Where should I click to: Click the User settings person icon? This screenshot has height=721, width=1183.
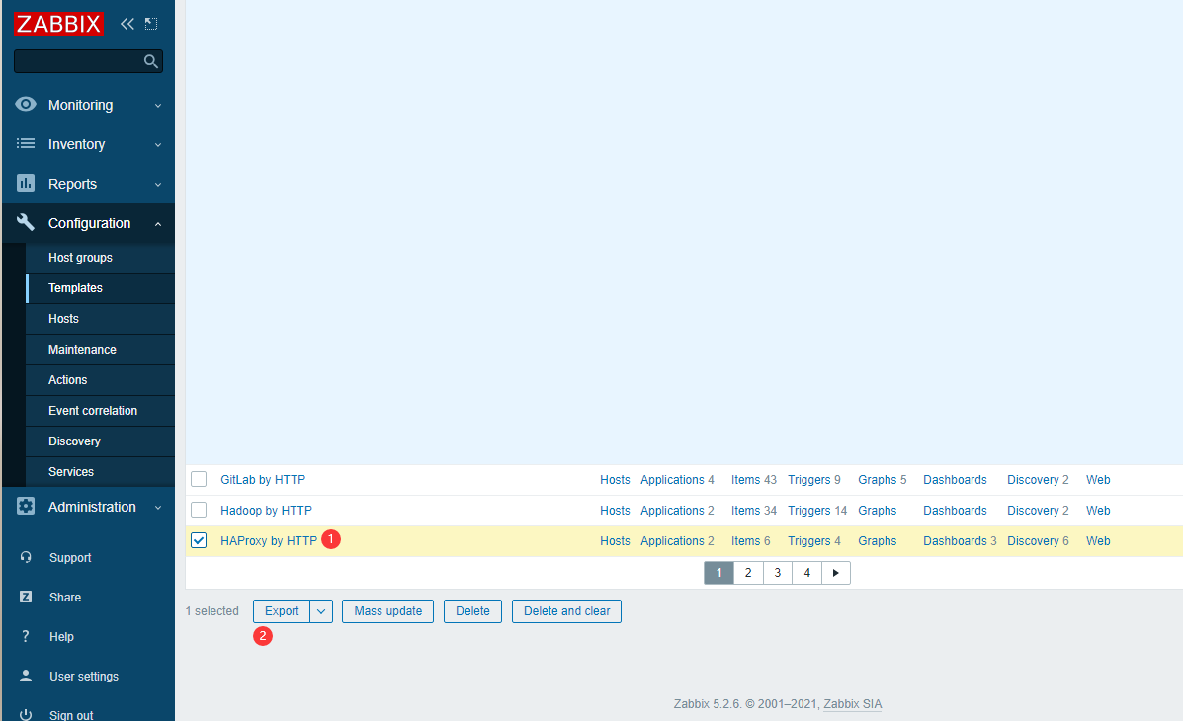pyautogui.click(x=26, y=676)
